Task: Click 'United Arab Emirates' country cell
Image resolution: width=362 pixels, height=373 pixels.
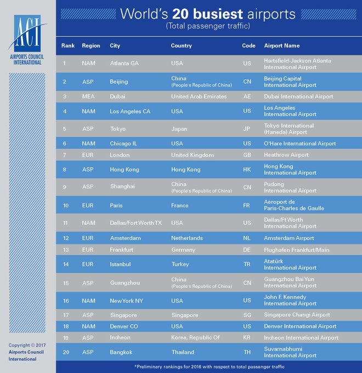Action: [199, 97]
